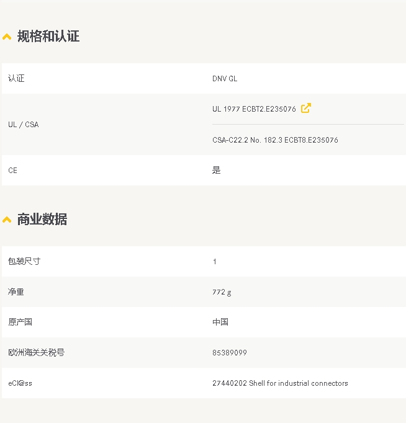Click the 包装尺寸 row label
Image resolution: width=406 pixels, height=423 pixels.
pos(24,261)
